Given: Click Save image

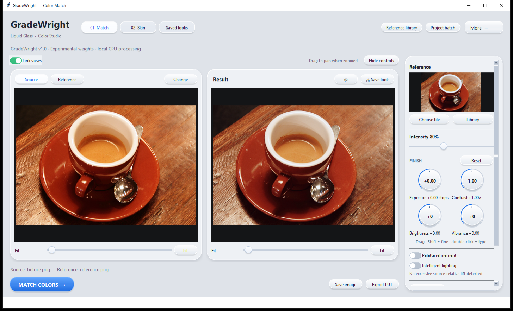Looking at the screenshot, I should 346,285.
